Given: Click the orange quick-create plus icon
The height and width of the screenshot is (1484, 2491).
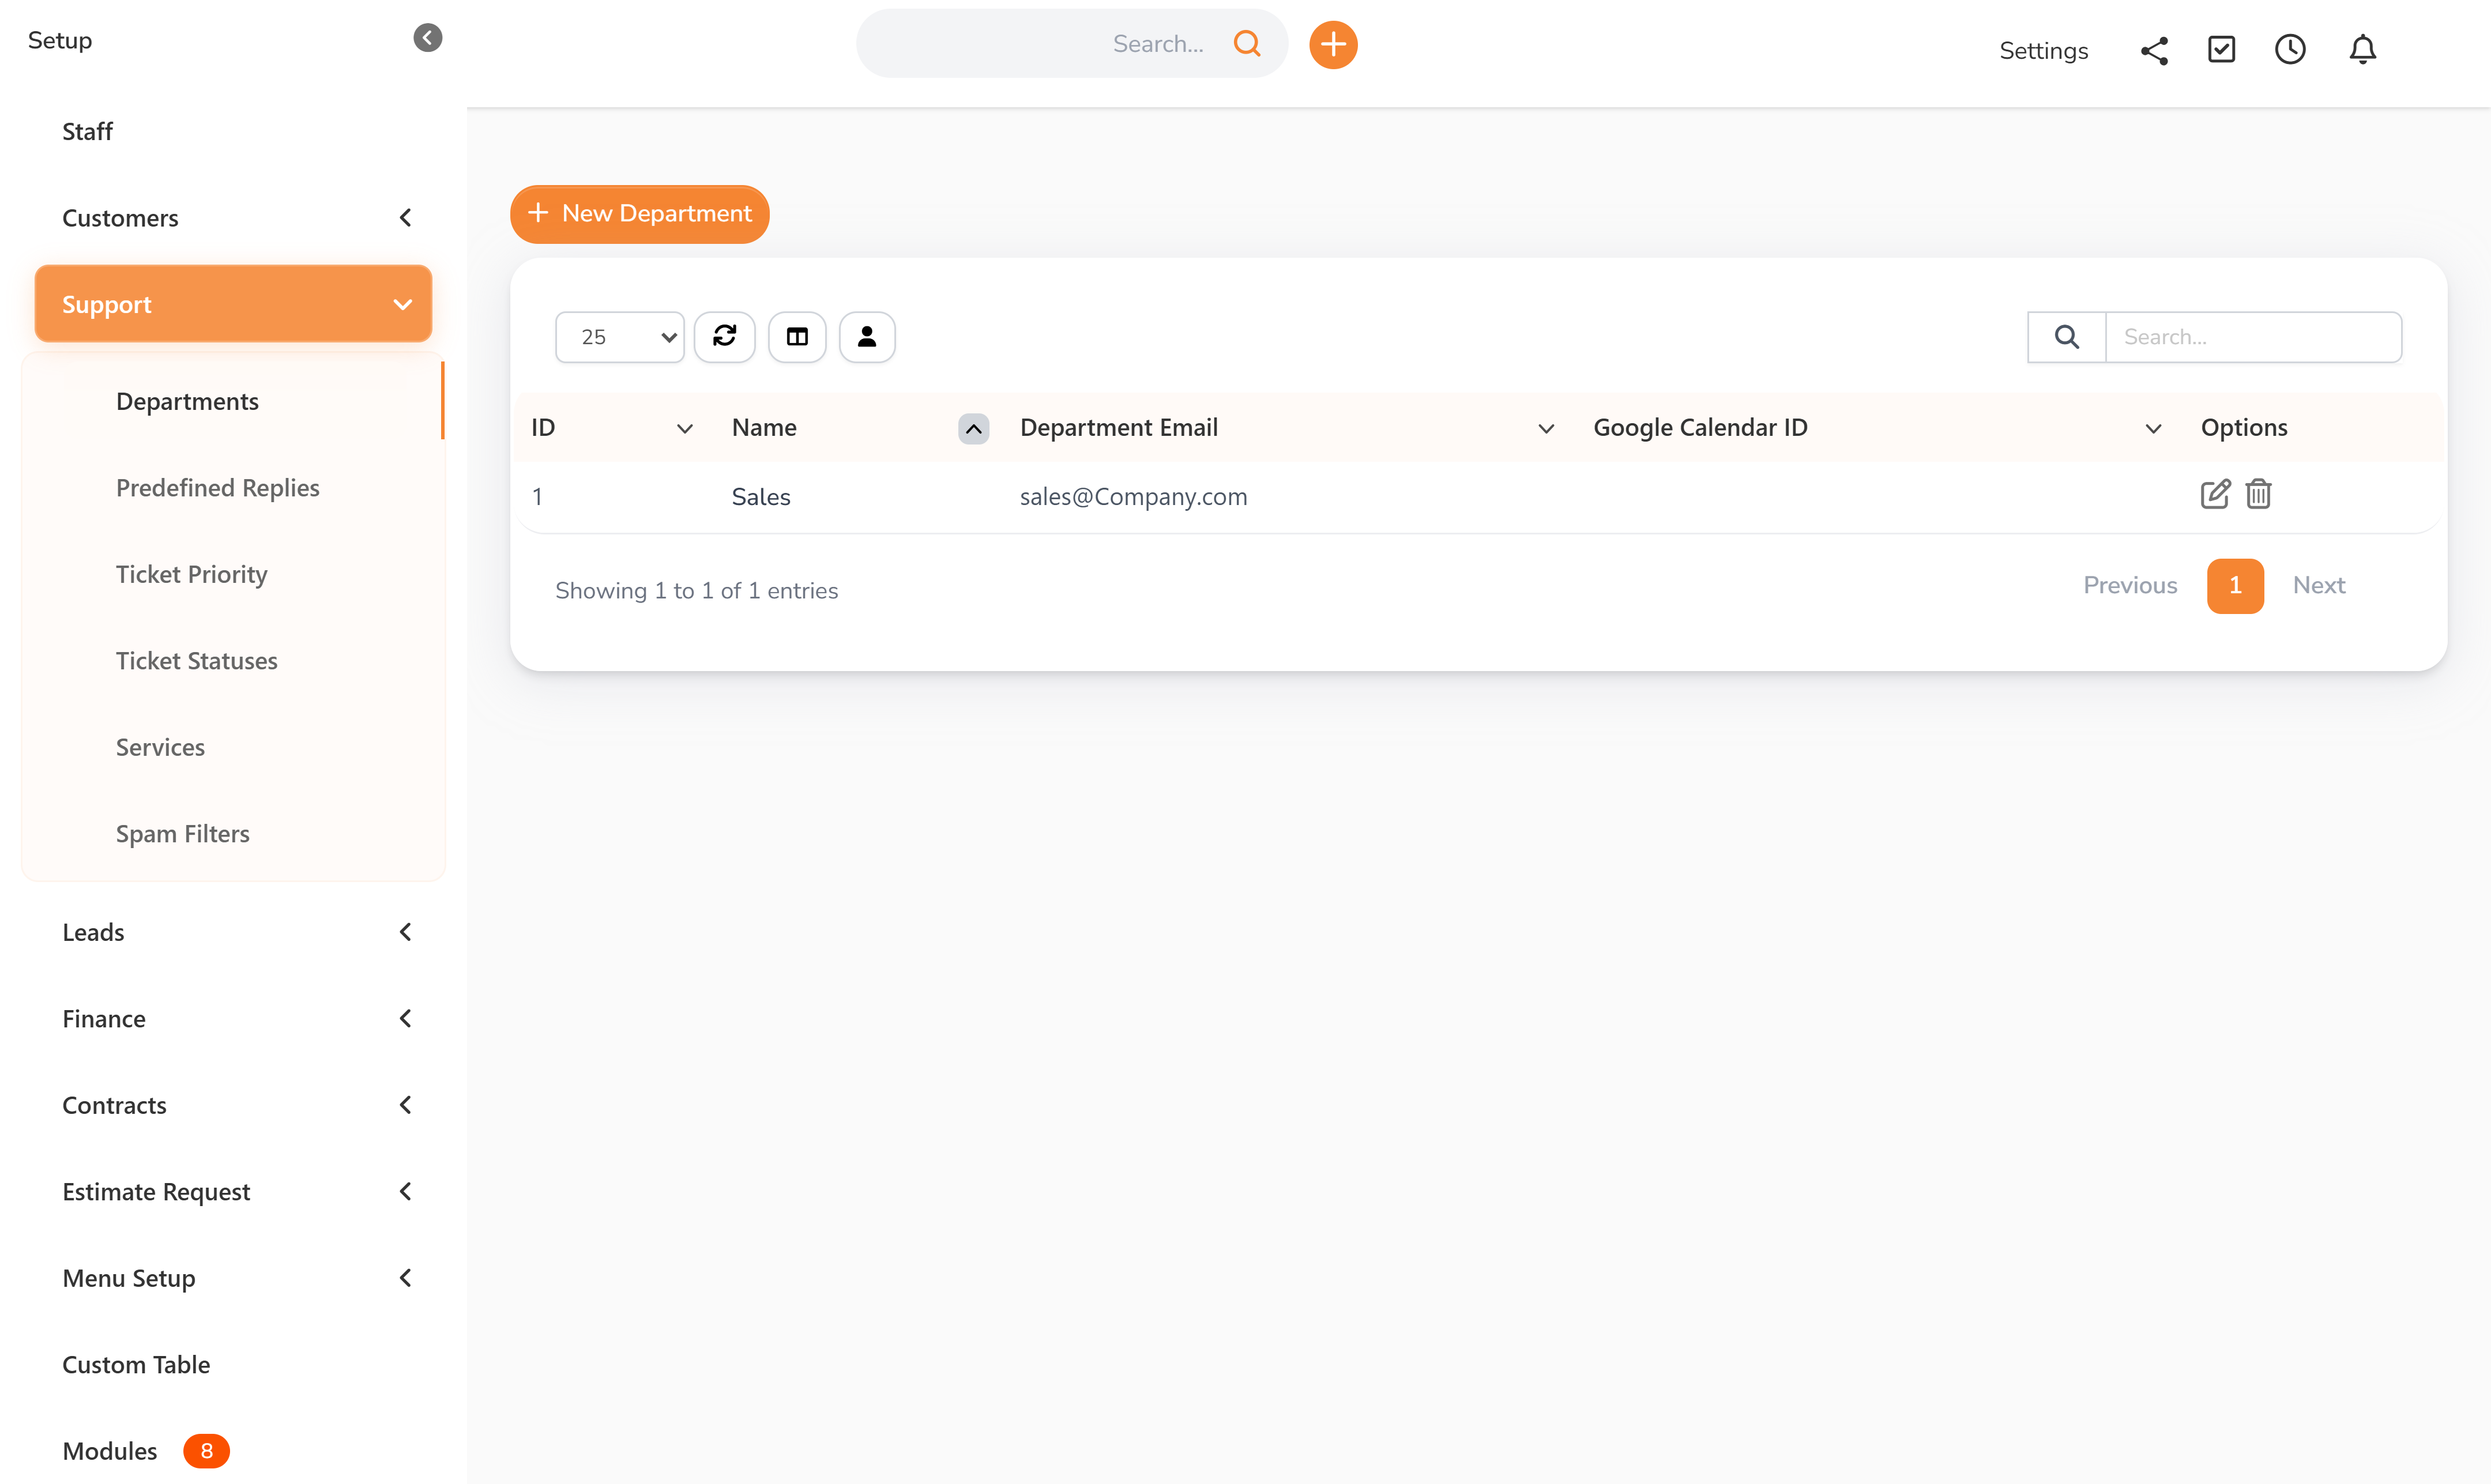Looking at the screenshot, I should [1333, 44].
